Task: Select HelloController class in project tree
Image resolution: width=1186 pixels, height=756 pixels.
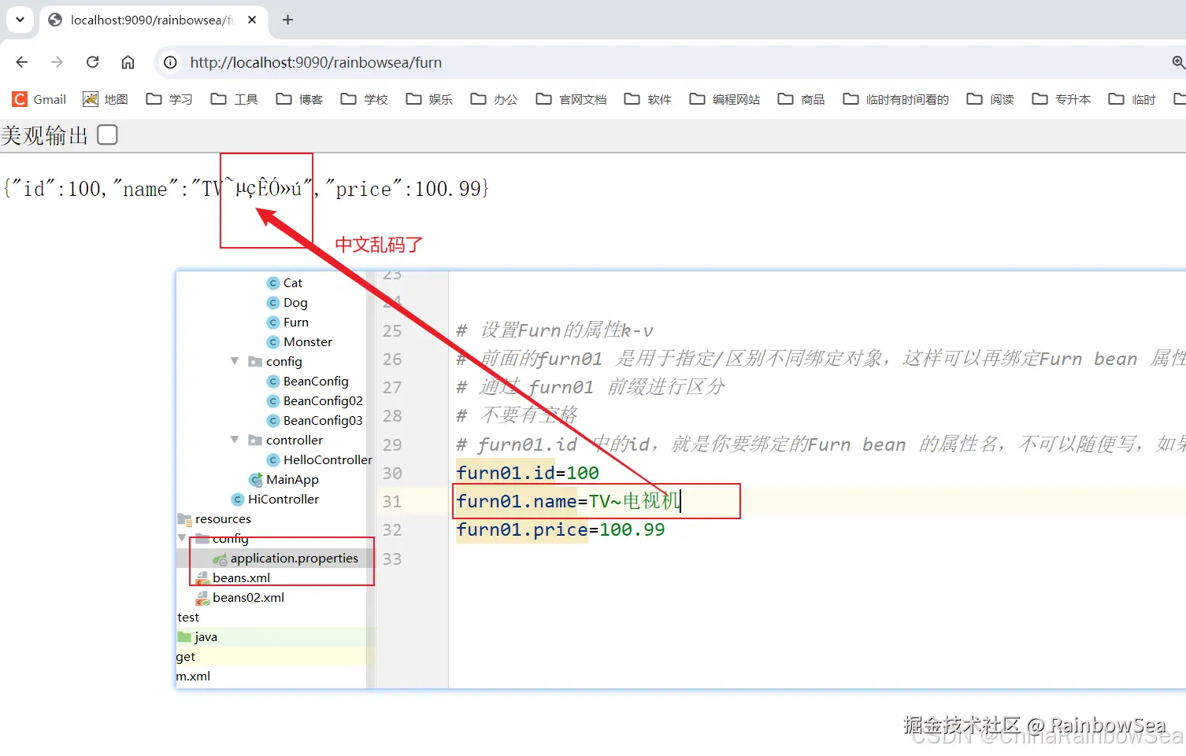Action: [320, 459]
